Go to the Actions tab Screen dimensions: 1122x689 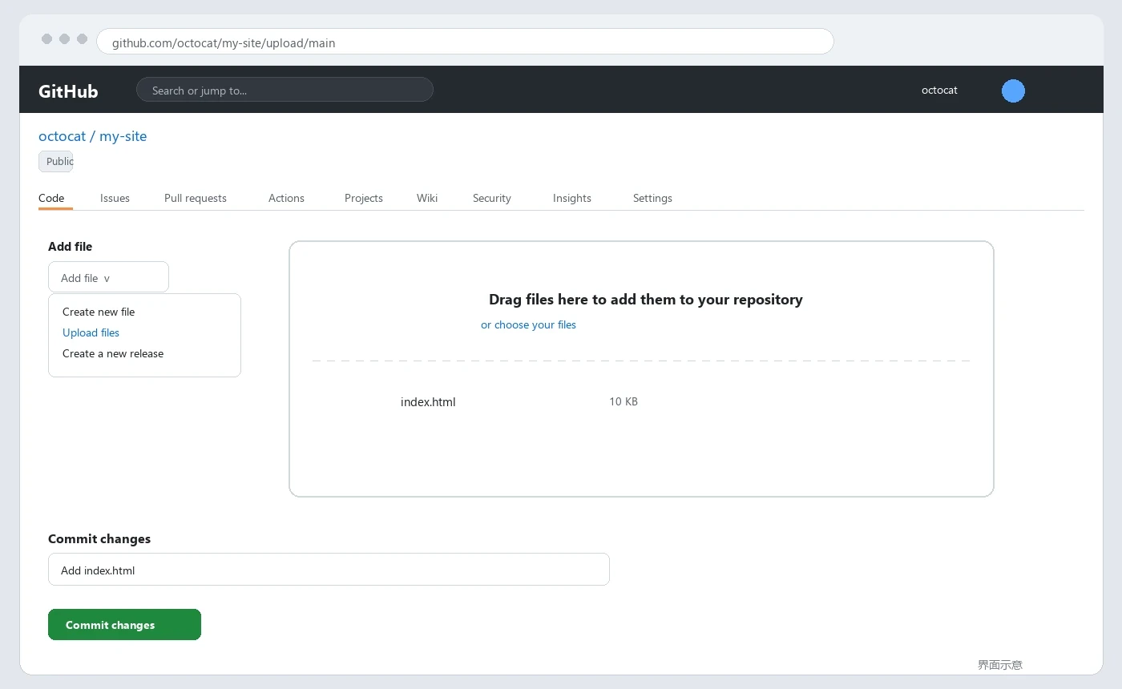point(286,198)
